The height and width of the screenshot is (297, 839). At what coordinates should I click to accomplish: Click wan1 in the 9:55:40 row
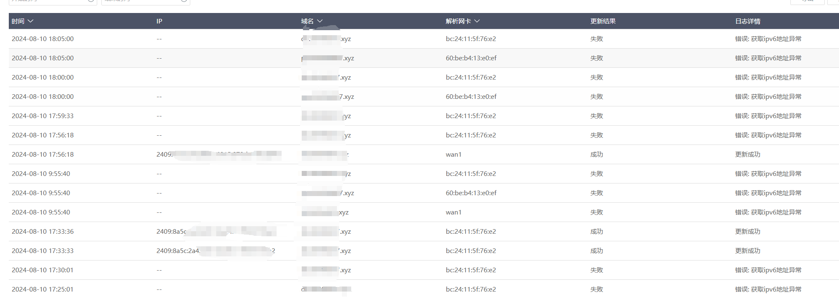coord(453,212)
